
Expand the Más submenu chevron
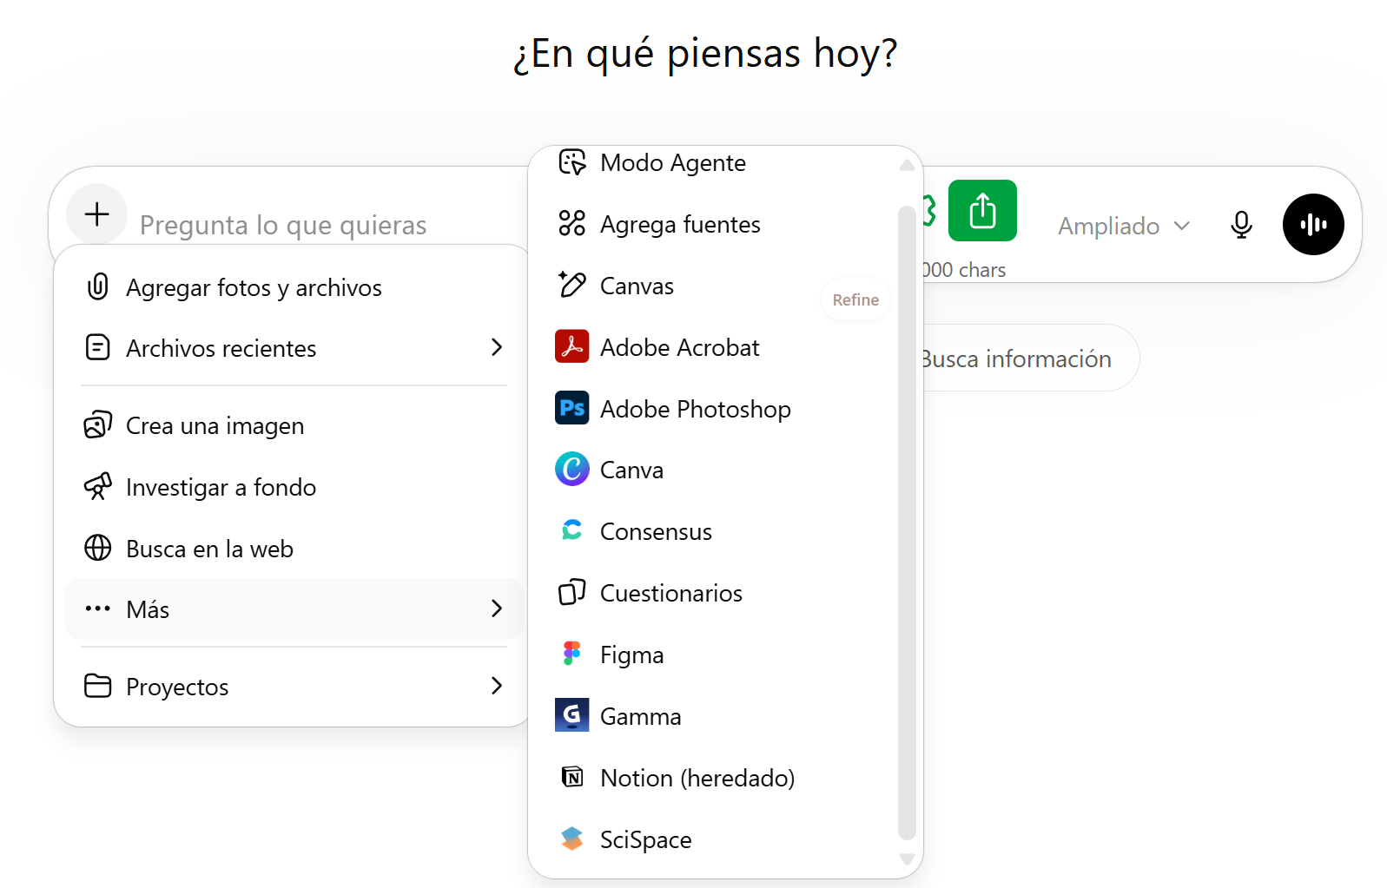497,608
